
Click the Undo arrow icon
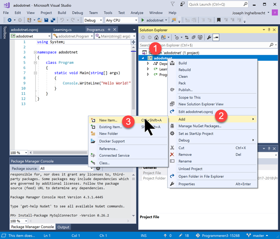coord(62,20)
